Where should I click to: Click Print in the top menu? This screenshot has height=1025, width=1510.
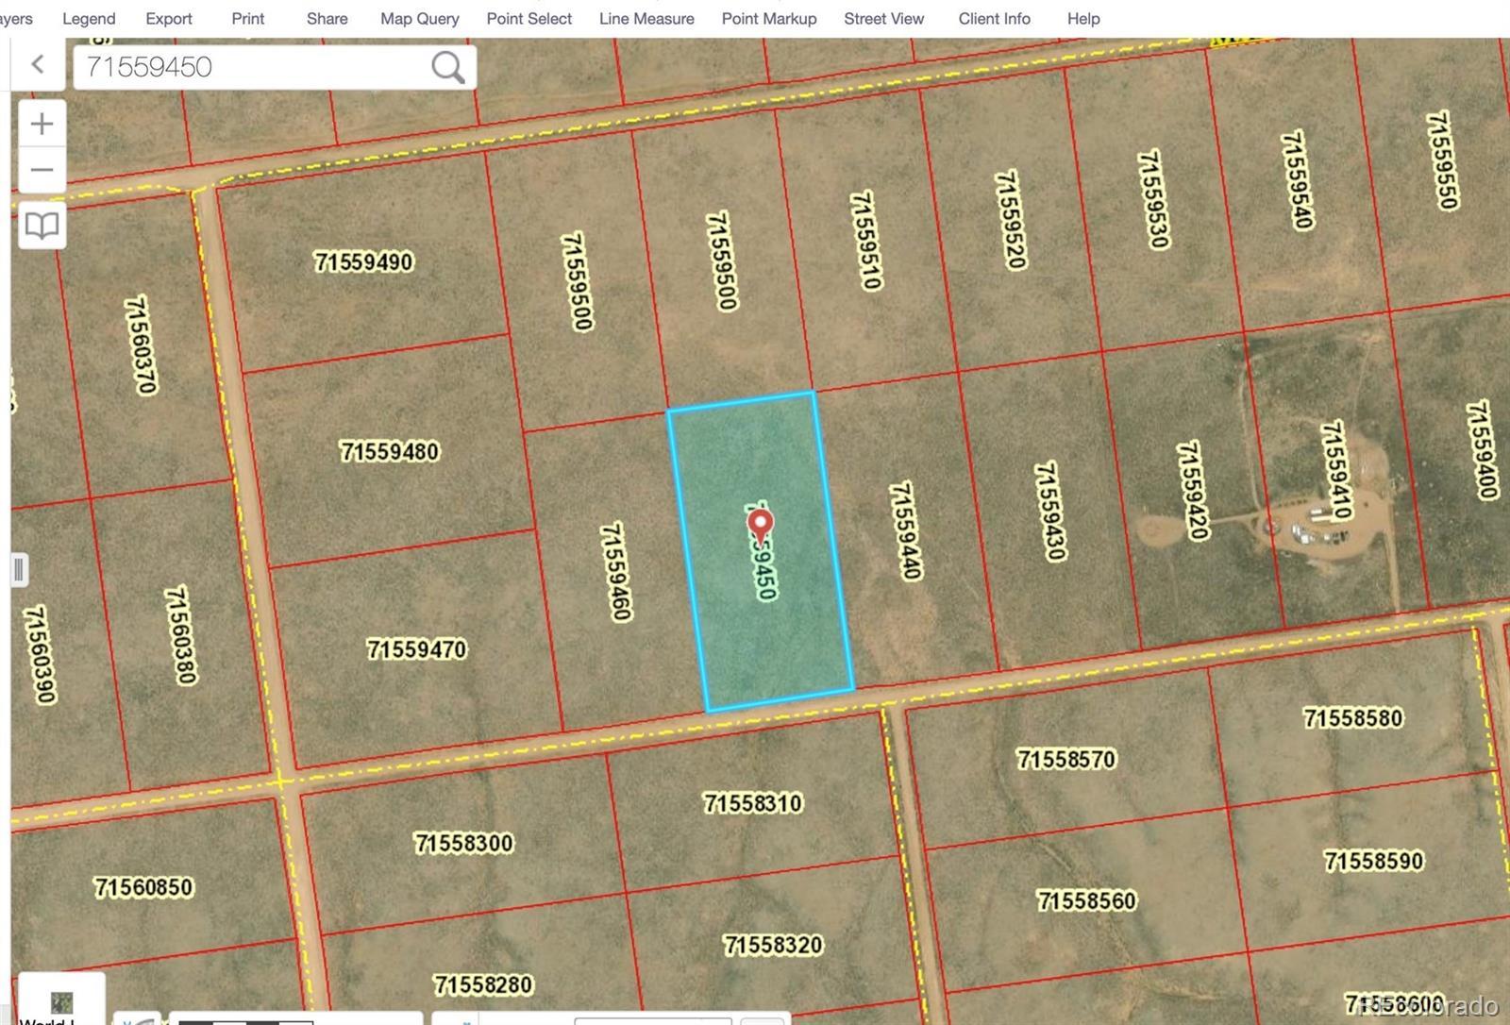(248, 19)
